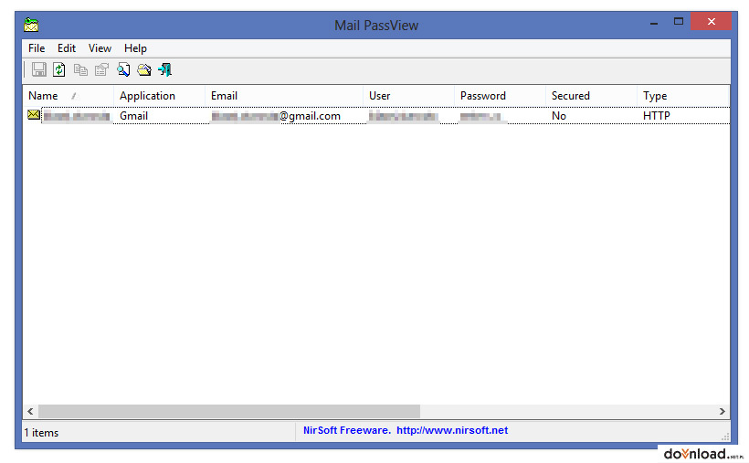Open the View menu
Viewport: 749px width, 463px height.
coord(100,48)
